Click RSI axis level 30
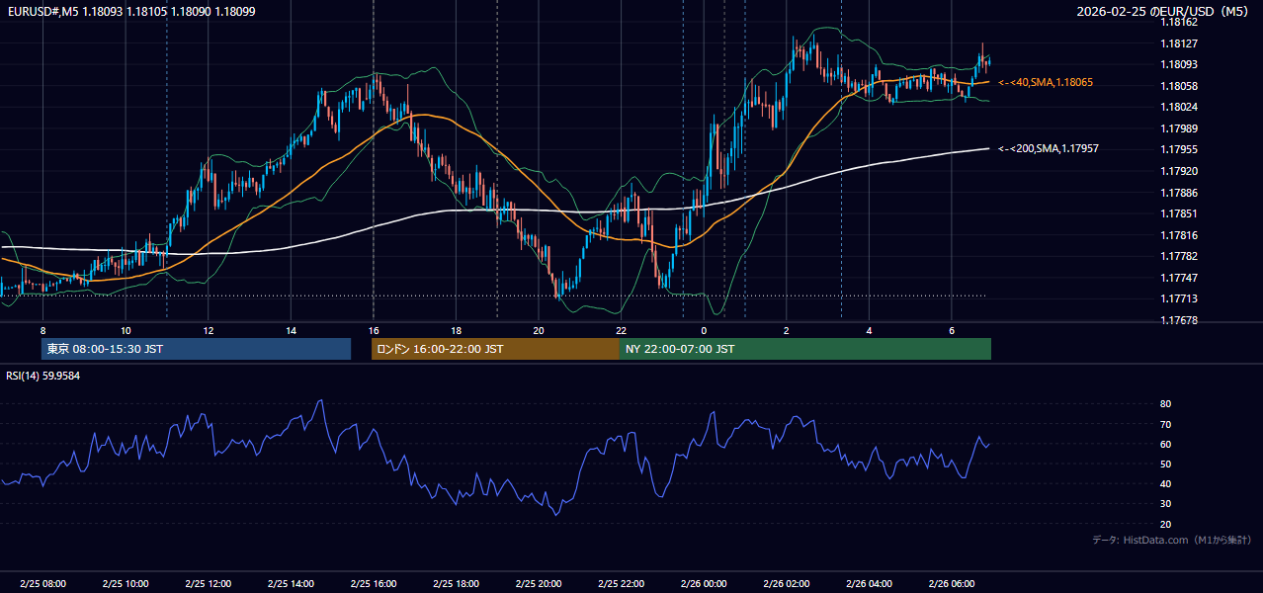 click(1165, 504)
